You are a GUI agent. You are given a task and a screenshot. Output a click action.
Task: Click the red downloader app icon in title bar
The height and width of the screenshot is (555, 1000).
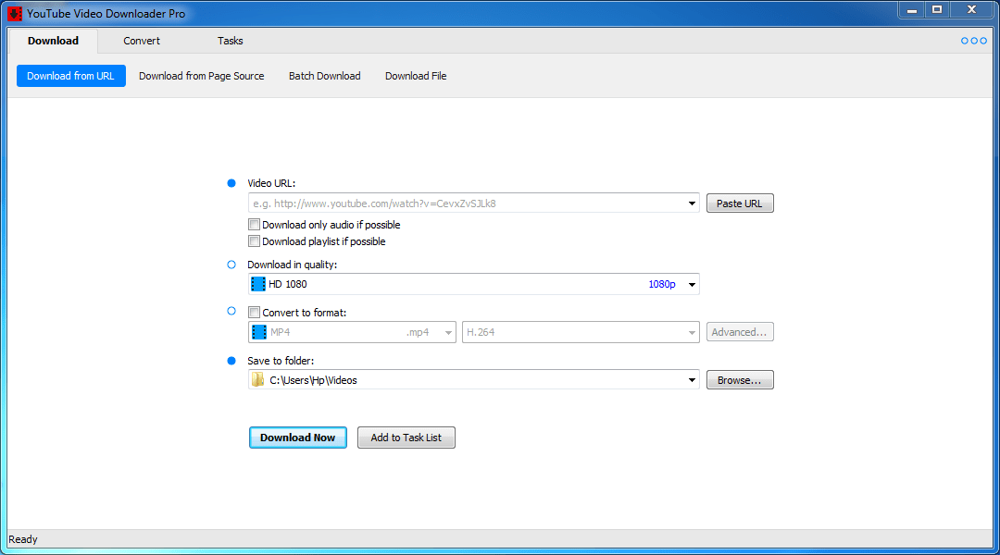pos(15,13)
